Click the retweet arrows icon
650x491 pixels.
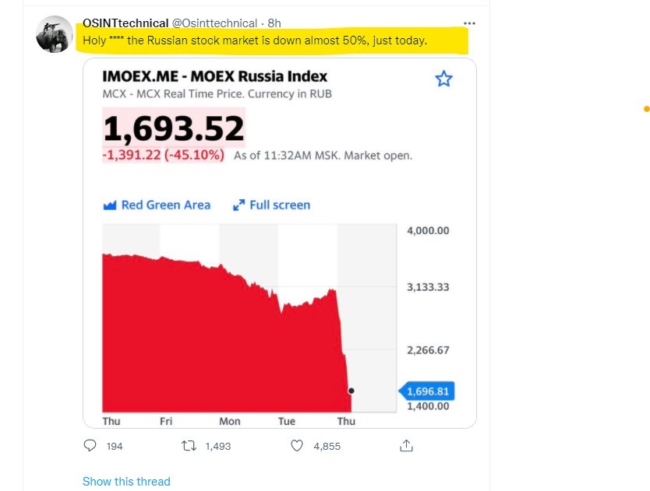click(189, 446)
